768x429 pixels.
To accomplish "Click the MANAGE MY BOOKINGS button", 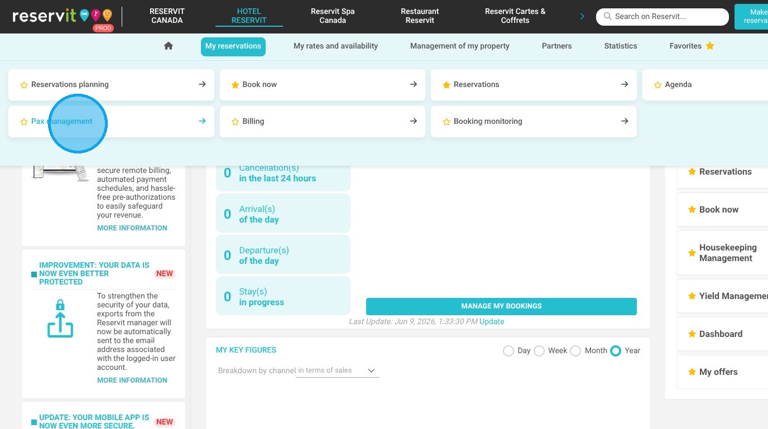I will click(x=501, y=306).
